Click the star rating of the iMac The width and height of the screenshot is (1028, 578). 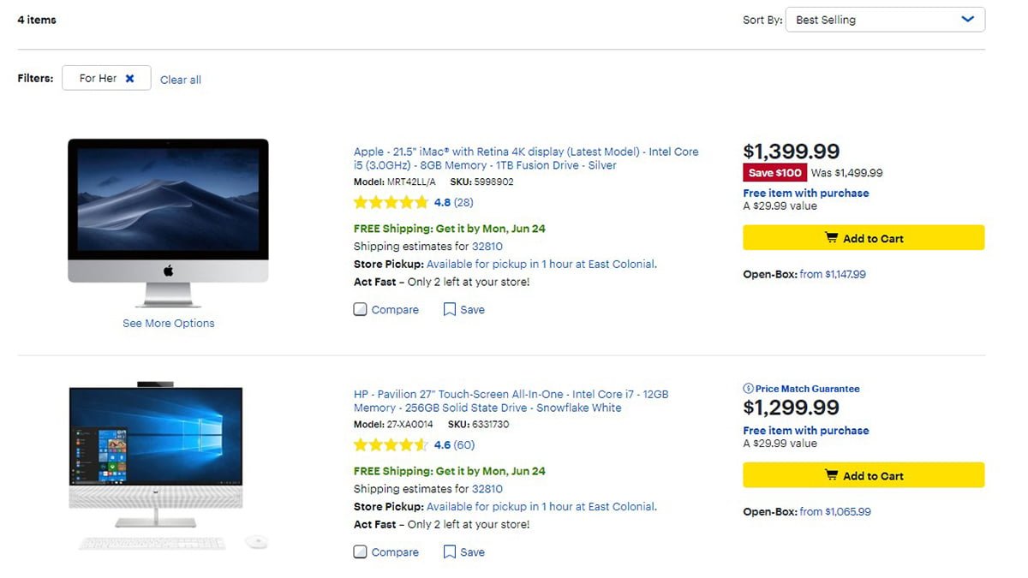coord(391,203)
